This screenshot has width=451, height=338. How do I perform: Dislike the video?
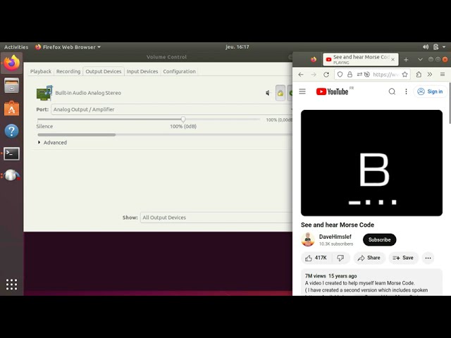(340, 258)
